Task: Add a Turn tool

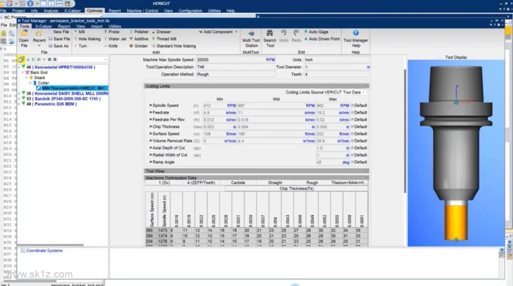Action: (80, 46)
